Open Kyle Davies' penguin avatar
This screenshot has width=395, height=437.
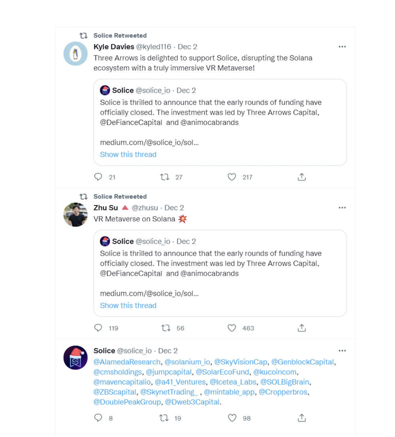pos(75,53)
